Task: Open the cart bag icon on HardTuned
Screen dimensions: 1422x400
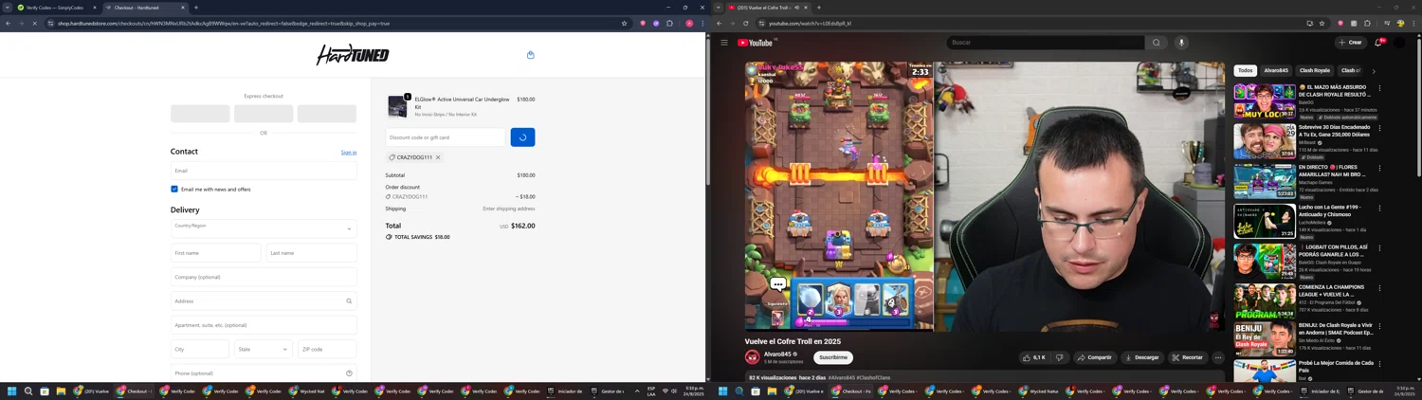Action: [530, 55]
